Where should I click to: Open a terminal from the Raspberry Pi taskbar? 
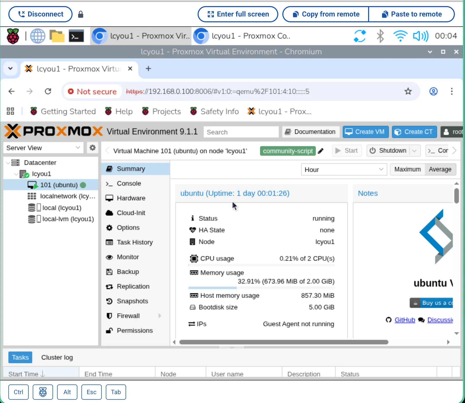tap(76, 36)
